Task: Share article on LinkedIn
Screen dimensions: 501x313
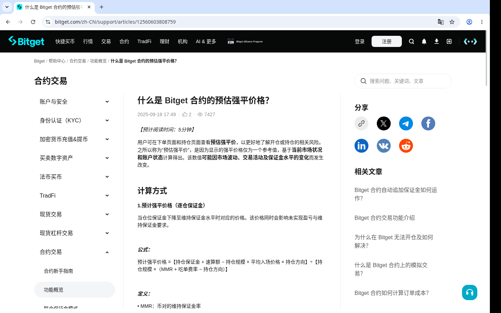Action: [x=361, y=146]
